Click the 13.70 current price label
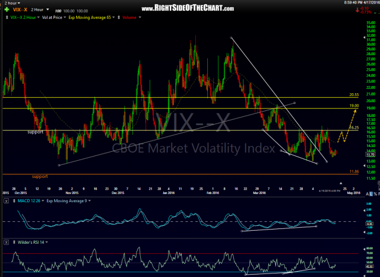380x277 pixels. 370,154
